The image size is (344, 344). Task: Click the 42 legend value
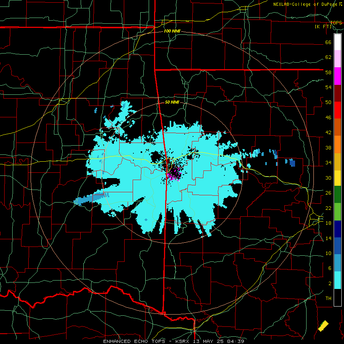pyautogui.click(x=328, y=133)
